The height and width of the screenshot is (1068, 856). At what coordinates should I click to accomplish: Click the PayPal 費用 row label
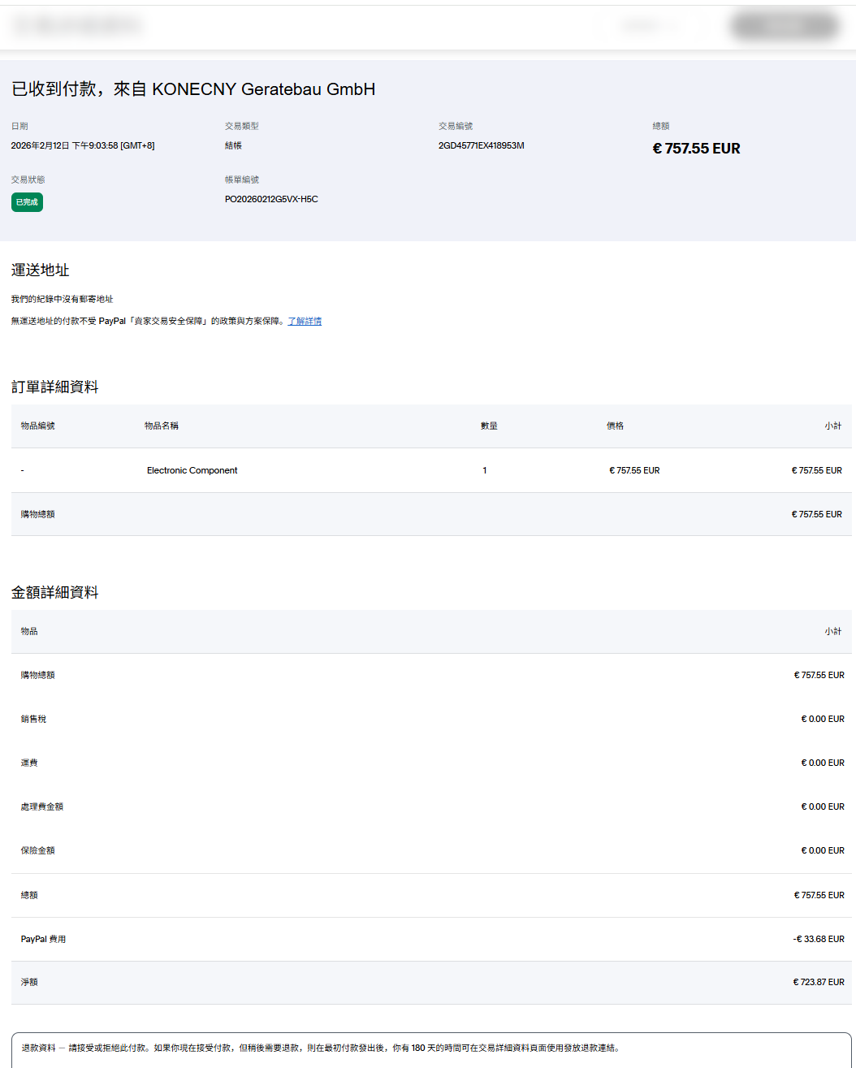click(x=43, y=940)
